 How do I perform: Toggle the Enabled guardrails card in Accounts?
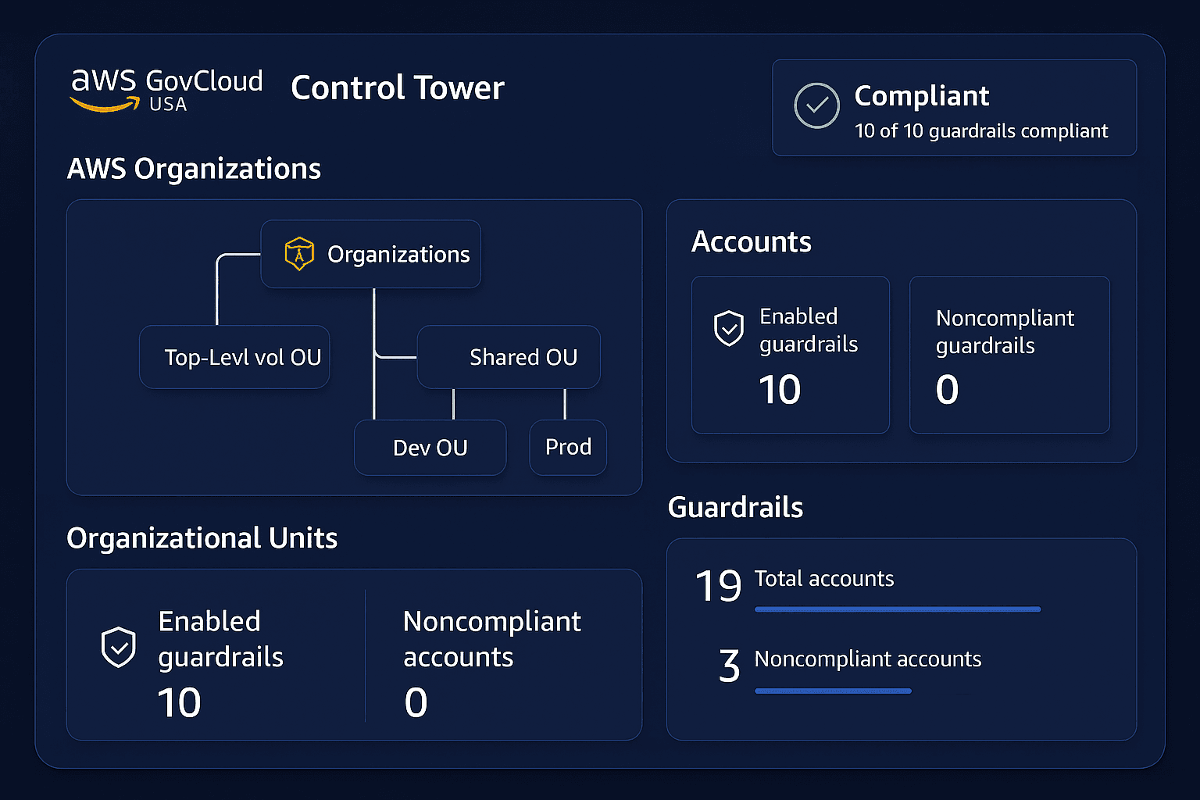coord(790,355)
